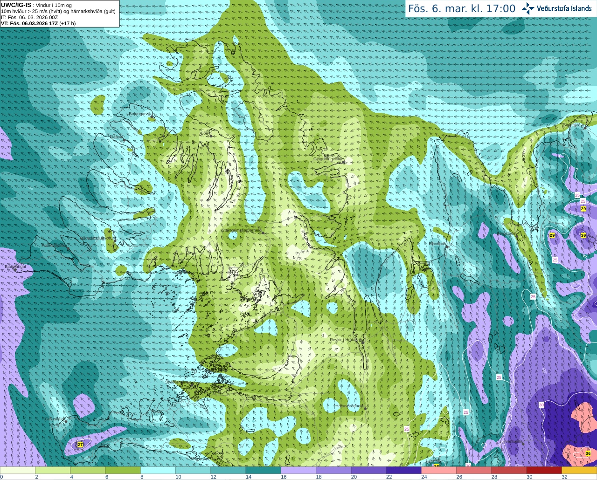Click the red 28–30 legend swatch
597x480 pixels.
coord(509,470)
